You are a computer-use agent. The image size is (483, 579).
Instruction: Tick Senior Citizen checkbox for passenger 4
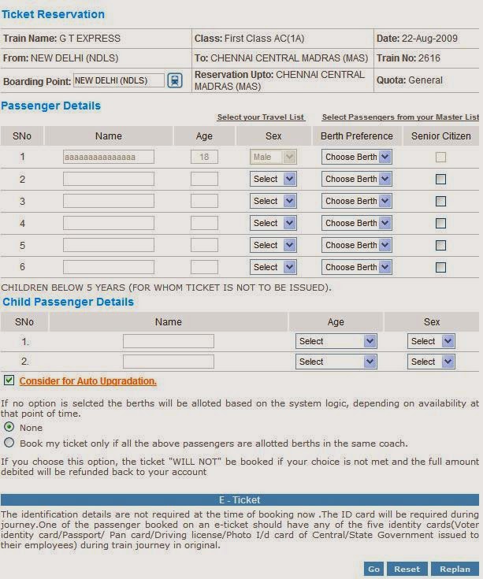tap(440, 224)
